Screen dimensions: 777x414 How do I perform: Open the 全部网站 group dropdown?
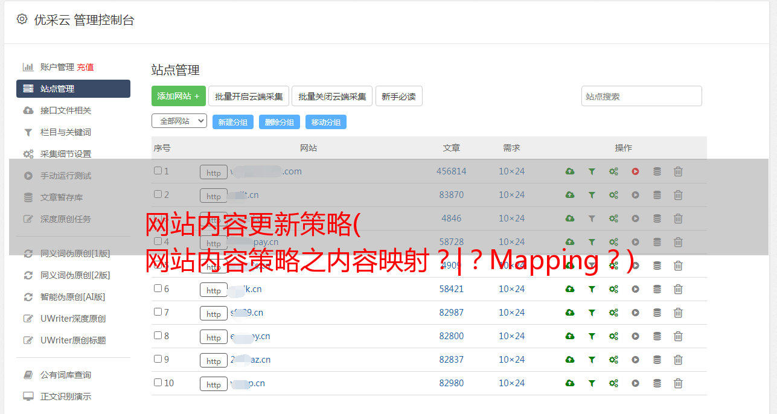(x=179, y=121)
